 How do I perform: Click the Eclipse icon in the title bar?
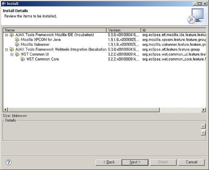pyautogui.click(x=4, y=3)
